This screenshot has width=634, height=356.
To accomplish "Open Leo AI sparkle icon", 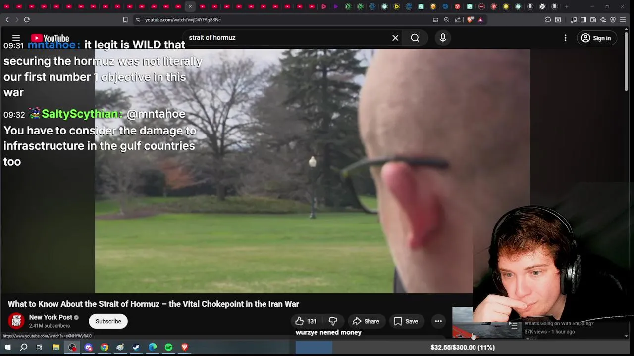I will [603, 20].
